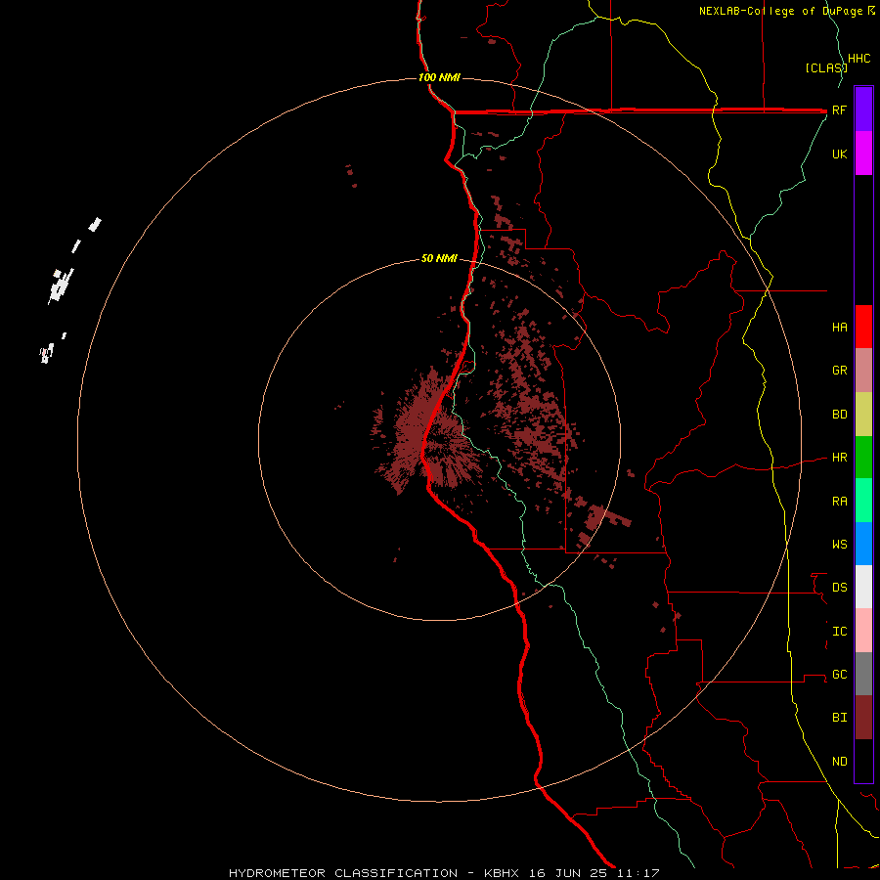Click the GR pink legend swatch

click(863, 371)
